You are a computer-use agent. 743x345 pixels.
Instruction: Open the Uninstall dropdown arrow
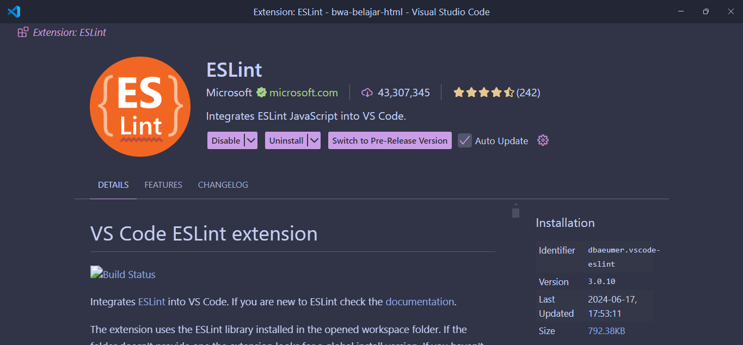pyautogui.click(x=314, y=140)
